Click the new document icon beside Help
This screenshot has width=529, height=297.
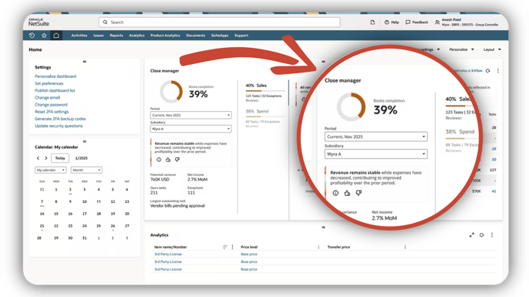[x=372, y=22]
